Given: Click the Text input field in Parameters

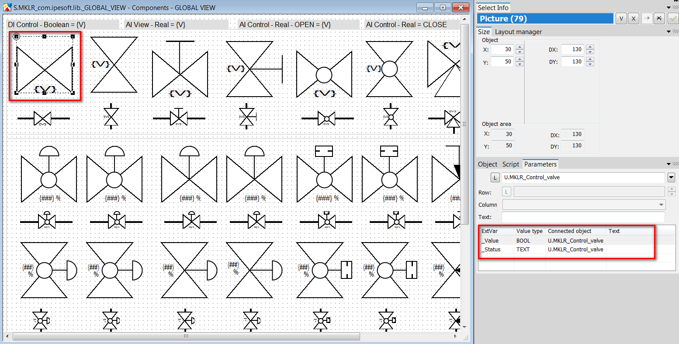Looking at the screenshot, I should 583,217.
